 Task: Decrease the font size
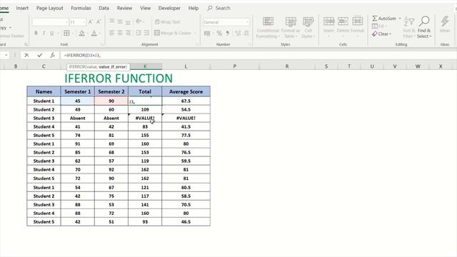coord(99,22)
